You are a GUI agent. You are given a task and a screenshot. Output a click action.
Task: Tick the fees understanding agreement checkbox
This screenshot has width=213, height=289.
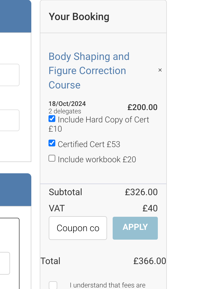tap(53, 285)
